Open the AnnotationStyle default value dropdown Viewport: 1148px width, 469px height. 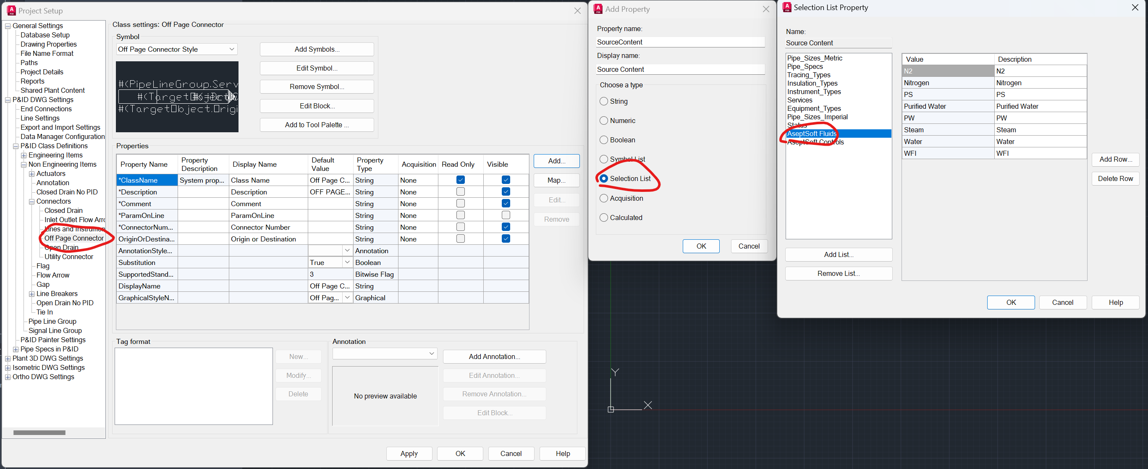pos(347,251)
